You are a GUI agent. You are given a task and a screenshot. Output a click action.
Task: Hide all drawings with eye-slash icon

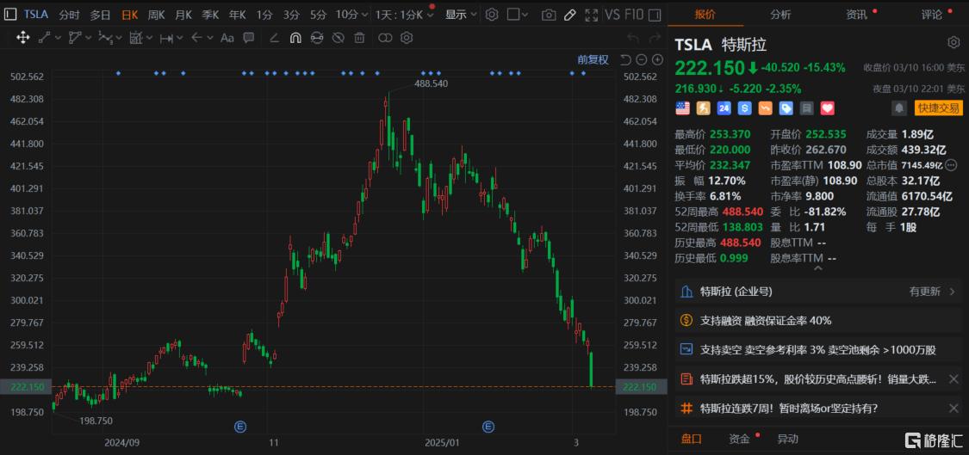338,39
